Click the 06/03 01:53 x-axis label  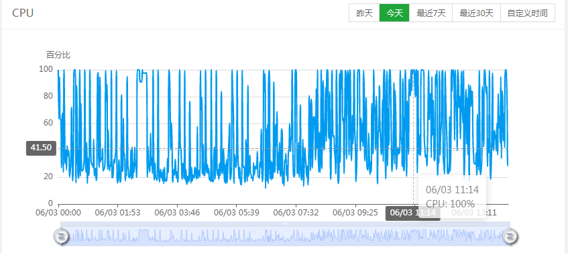pos(118,213)
